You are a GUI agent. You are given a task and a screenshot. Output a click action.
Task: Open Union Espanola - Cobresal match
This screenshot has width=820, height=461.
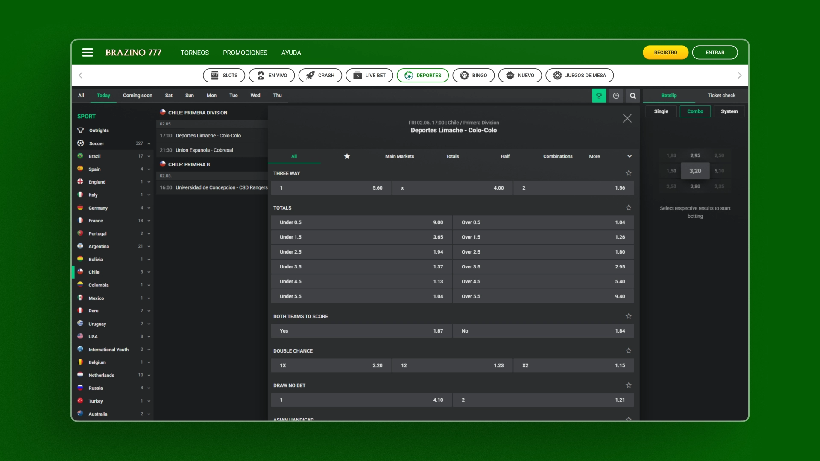pos(212,150)
